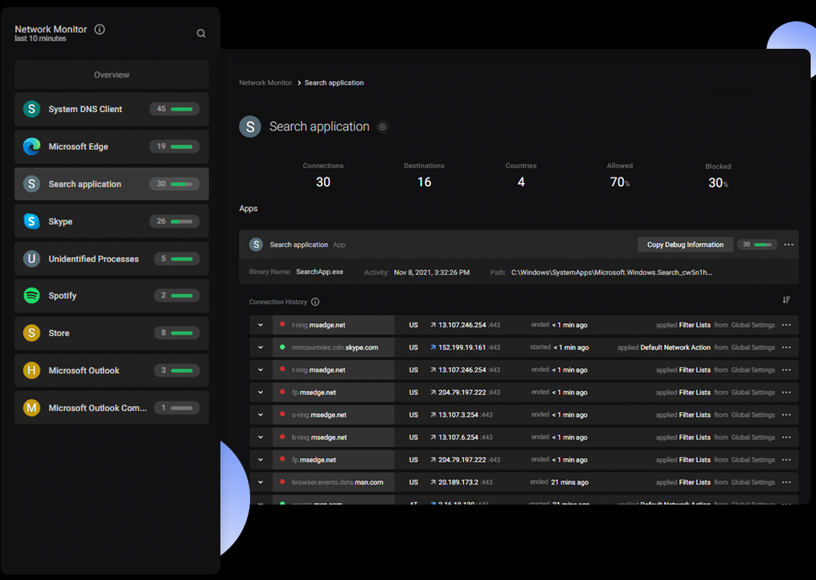Click the Blocked 30% statistic
816x580 pixels.
click(x=718, y=183)
